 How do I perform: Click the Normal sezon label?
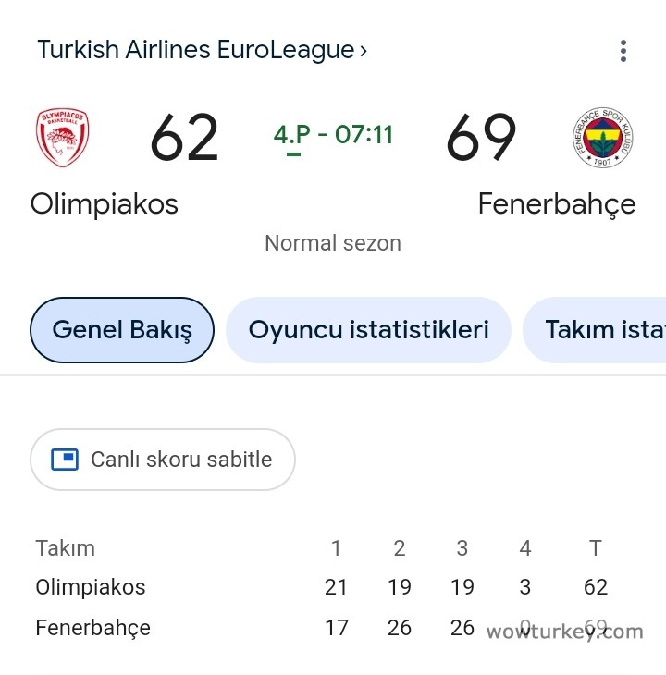click(x=333, y=243)
